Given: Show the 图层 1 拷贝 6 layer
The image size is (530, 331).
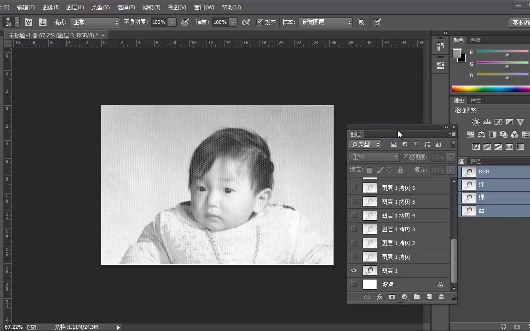Looking at the screenshot, I should [353, 188].
